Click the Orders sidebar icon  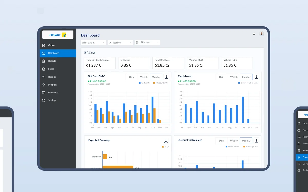44,45
